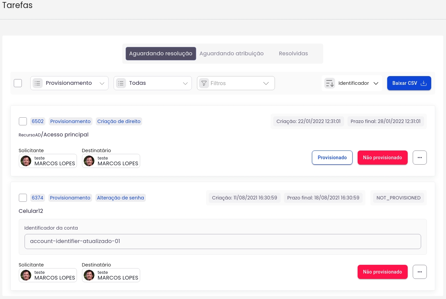Click Solicitante avatar in task 6502
Screen dimensions: 446x299
pyautogui.click(x=26, y=161)
